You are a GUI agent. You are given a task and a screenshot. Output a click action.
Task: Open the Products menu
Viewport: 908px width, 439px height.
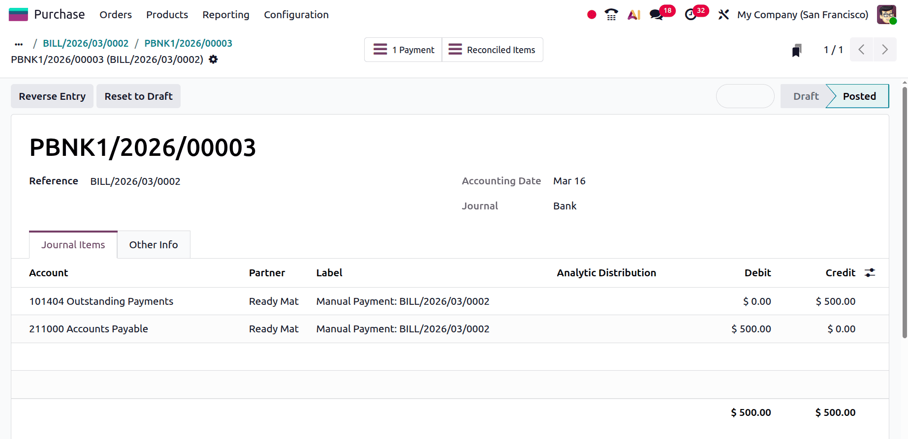pyautogui.click(x=167, y=15)
